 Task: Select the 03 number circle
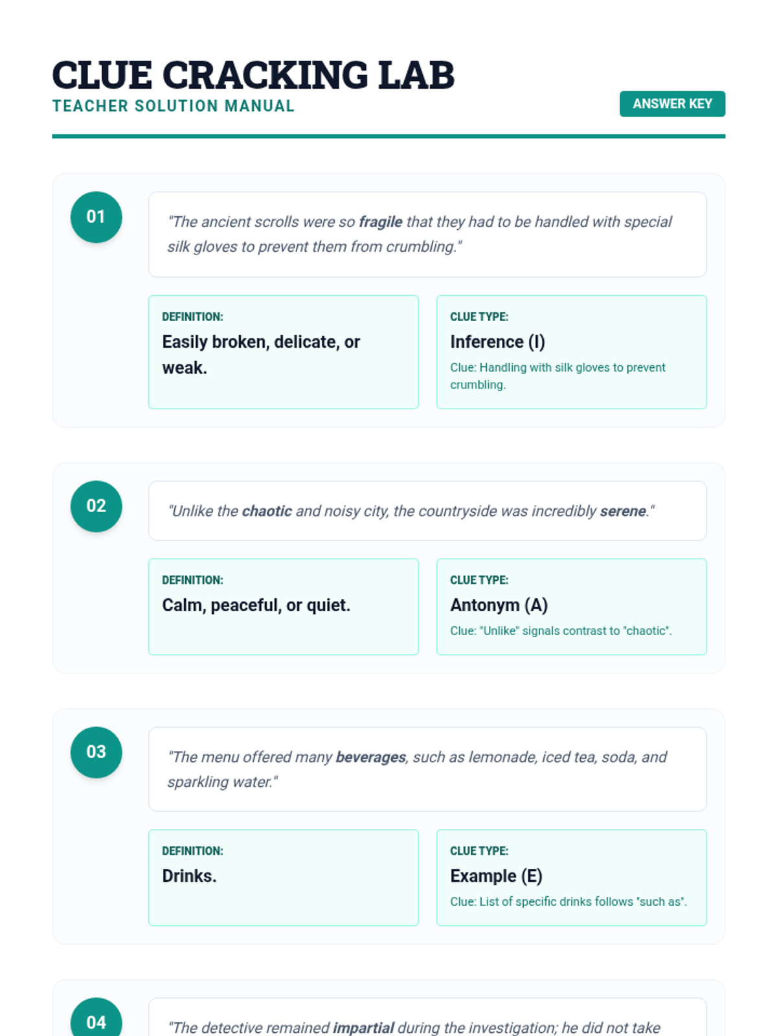[96, 752]
